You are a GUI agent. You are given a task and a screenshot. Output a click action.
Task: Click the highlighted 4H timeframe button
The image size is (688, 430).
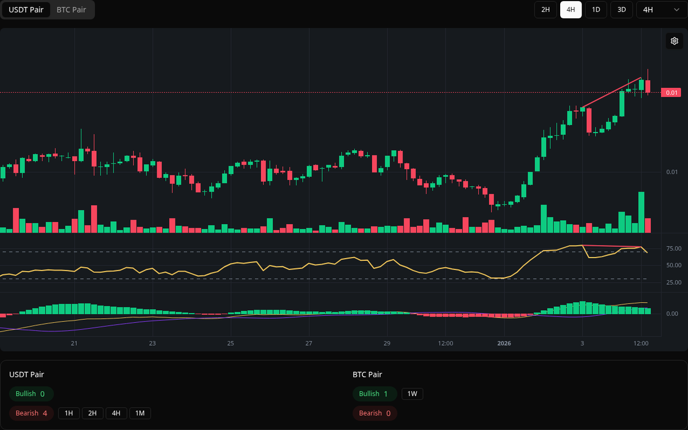(570, 10)
